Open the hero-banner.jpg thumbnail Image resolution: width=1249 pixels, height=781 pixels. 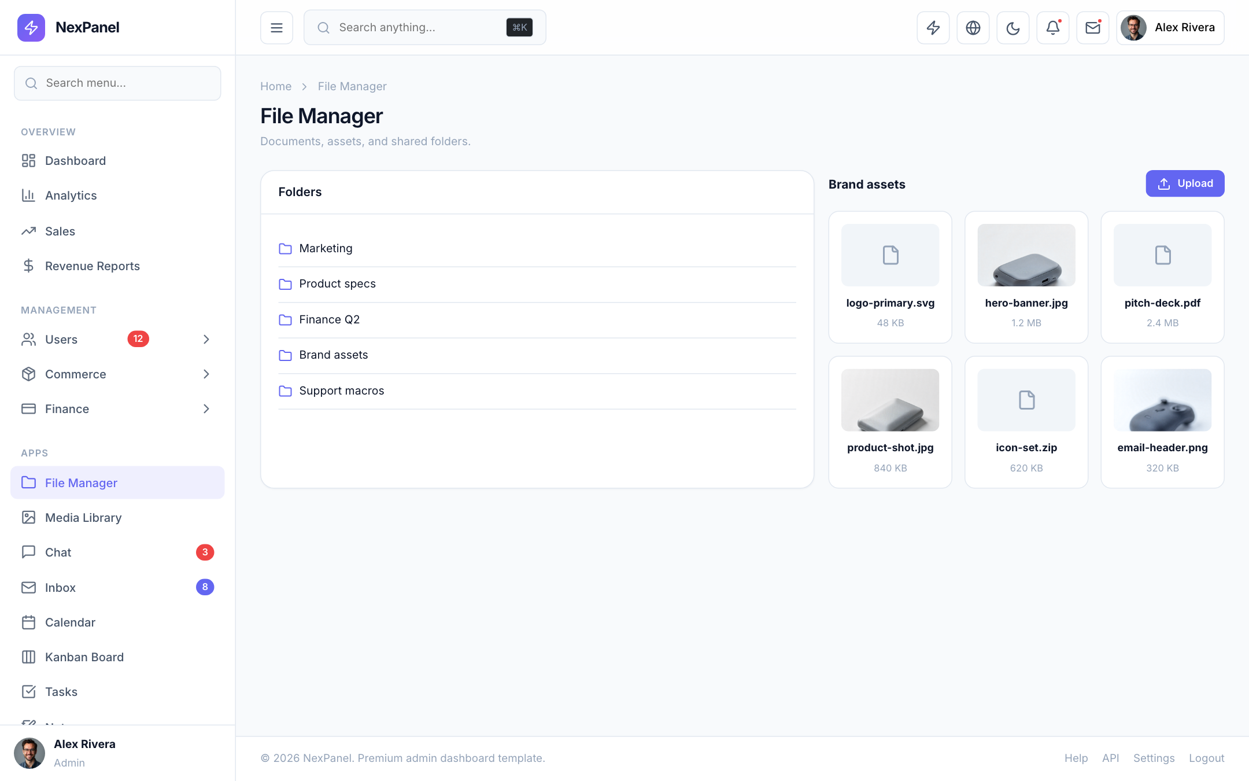click(x=1026, y=255)
